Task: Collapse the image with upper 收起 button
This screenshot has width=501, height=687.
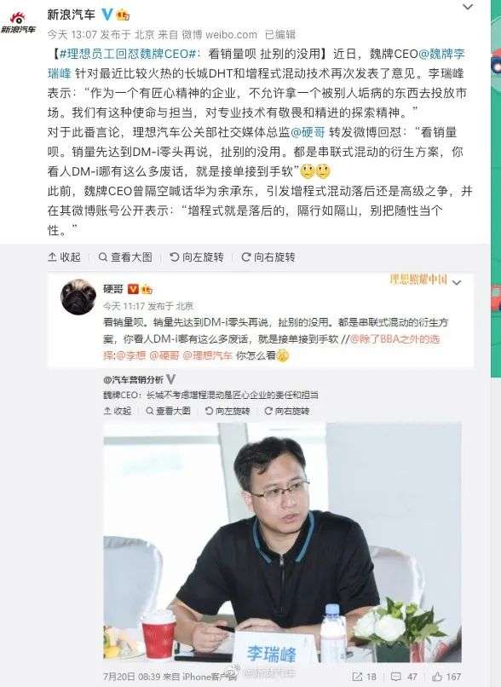Action: [x=65, y=257]
